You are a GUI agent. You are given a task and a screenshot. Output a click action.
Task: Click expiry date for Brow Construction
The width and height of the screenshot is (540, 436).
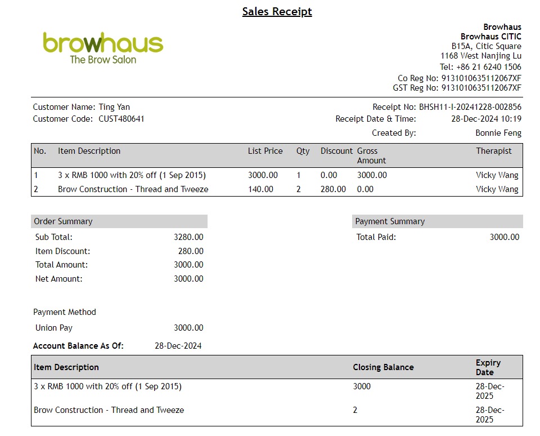click(490, 415)
